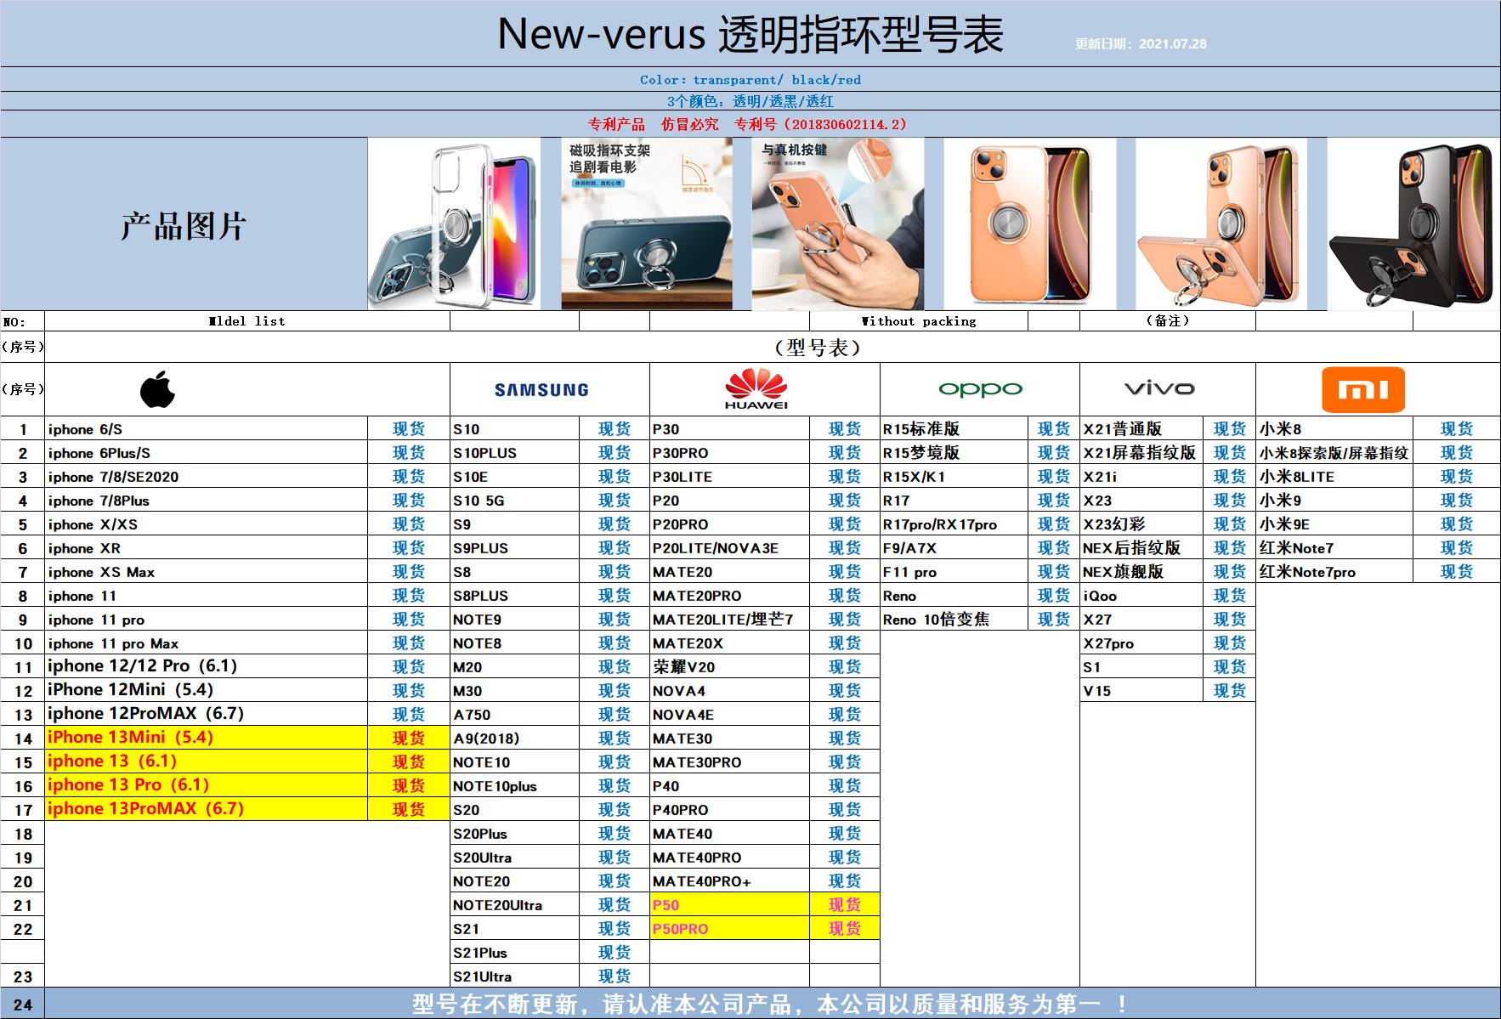Click the Huawei logo in brand header
This screenshot has height=1019, width=1501.
(x=756, y=389)
